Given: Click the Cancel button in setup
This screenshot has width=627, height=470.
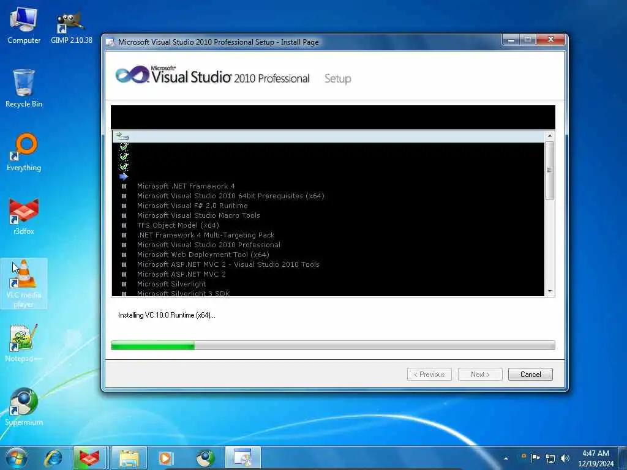Looking at the screenshot, I should tap(530, 375).
